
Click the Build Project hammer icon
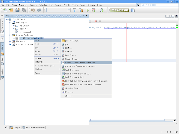(x=74, y=10)
